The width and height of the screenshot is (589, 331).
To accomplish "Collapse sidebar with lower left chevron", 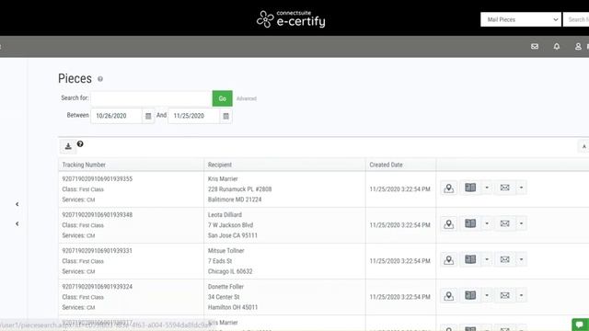I will tap(17, 223).
